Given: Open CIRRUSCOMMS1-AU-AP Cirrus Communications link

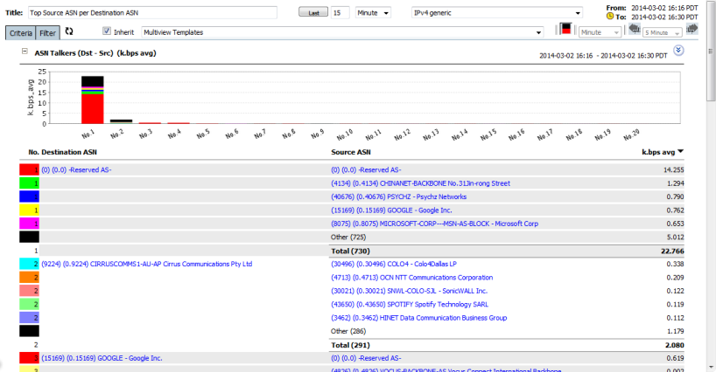Looking at the screenshot, I should tap(146, 264).
